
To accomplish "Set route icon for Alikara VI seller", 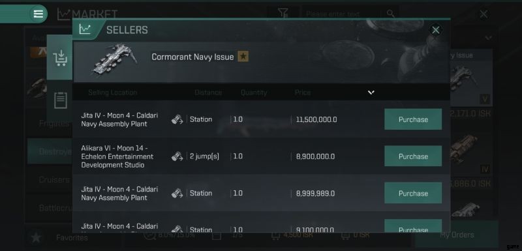I will click(177, 156).
